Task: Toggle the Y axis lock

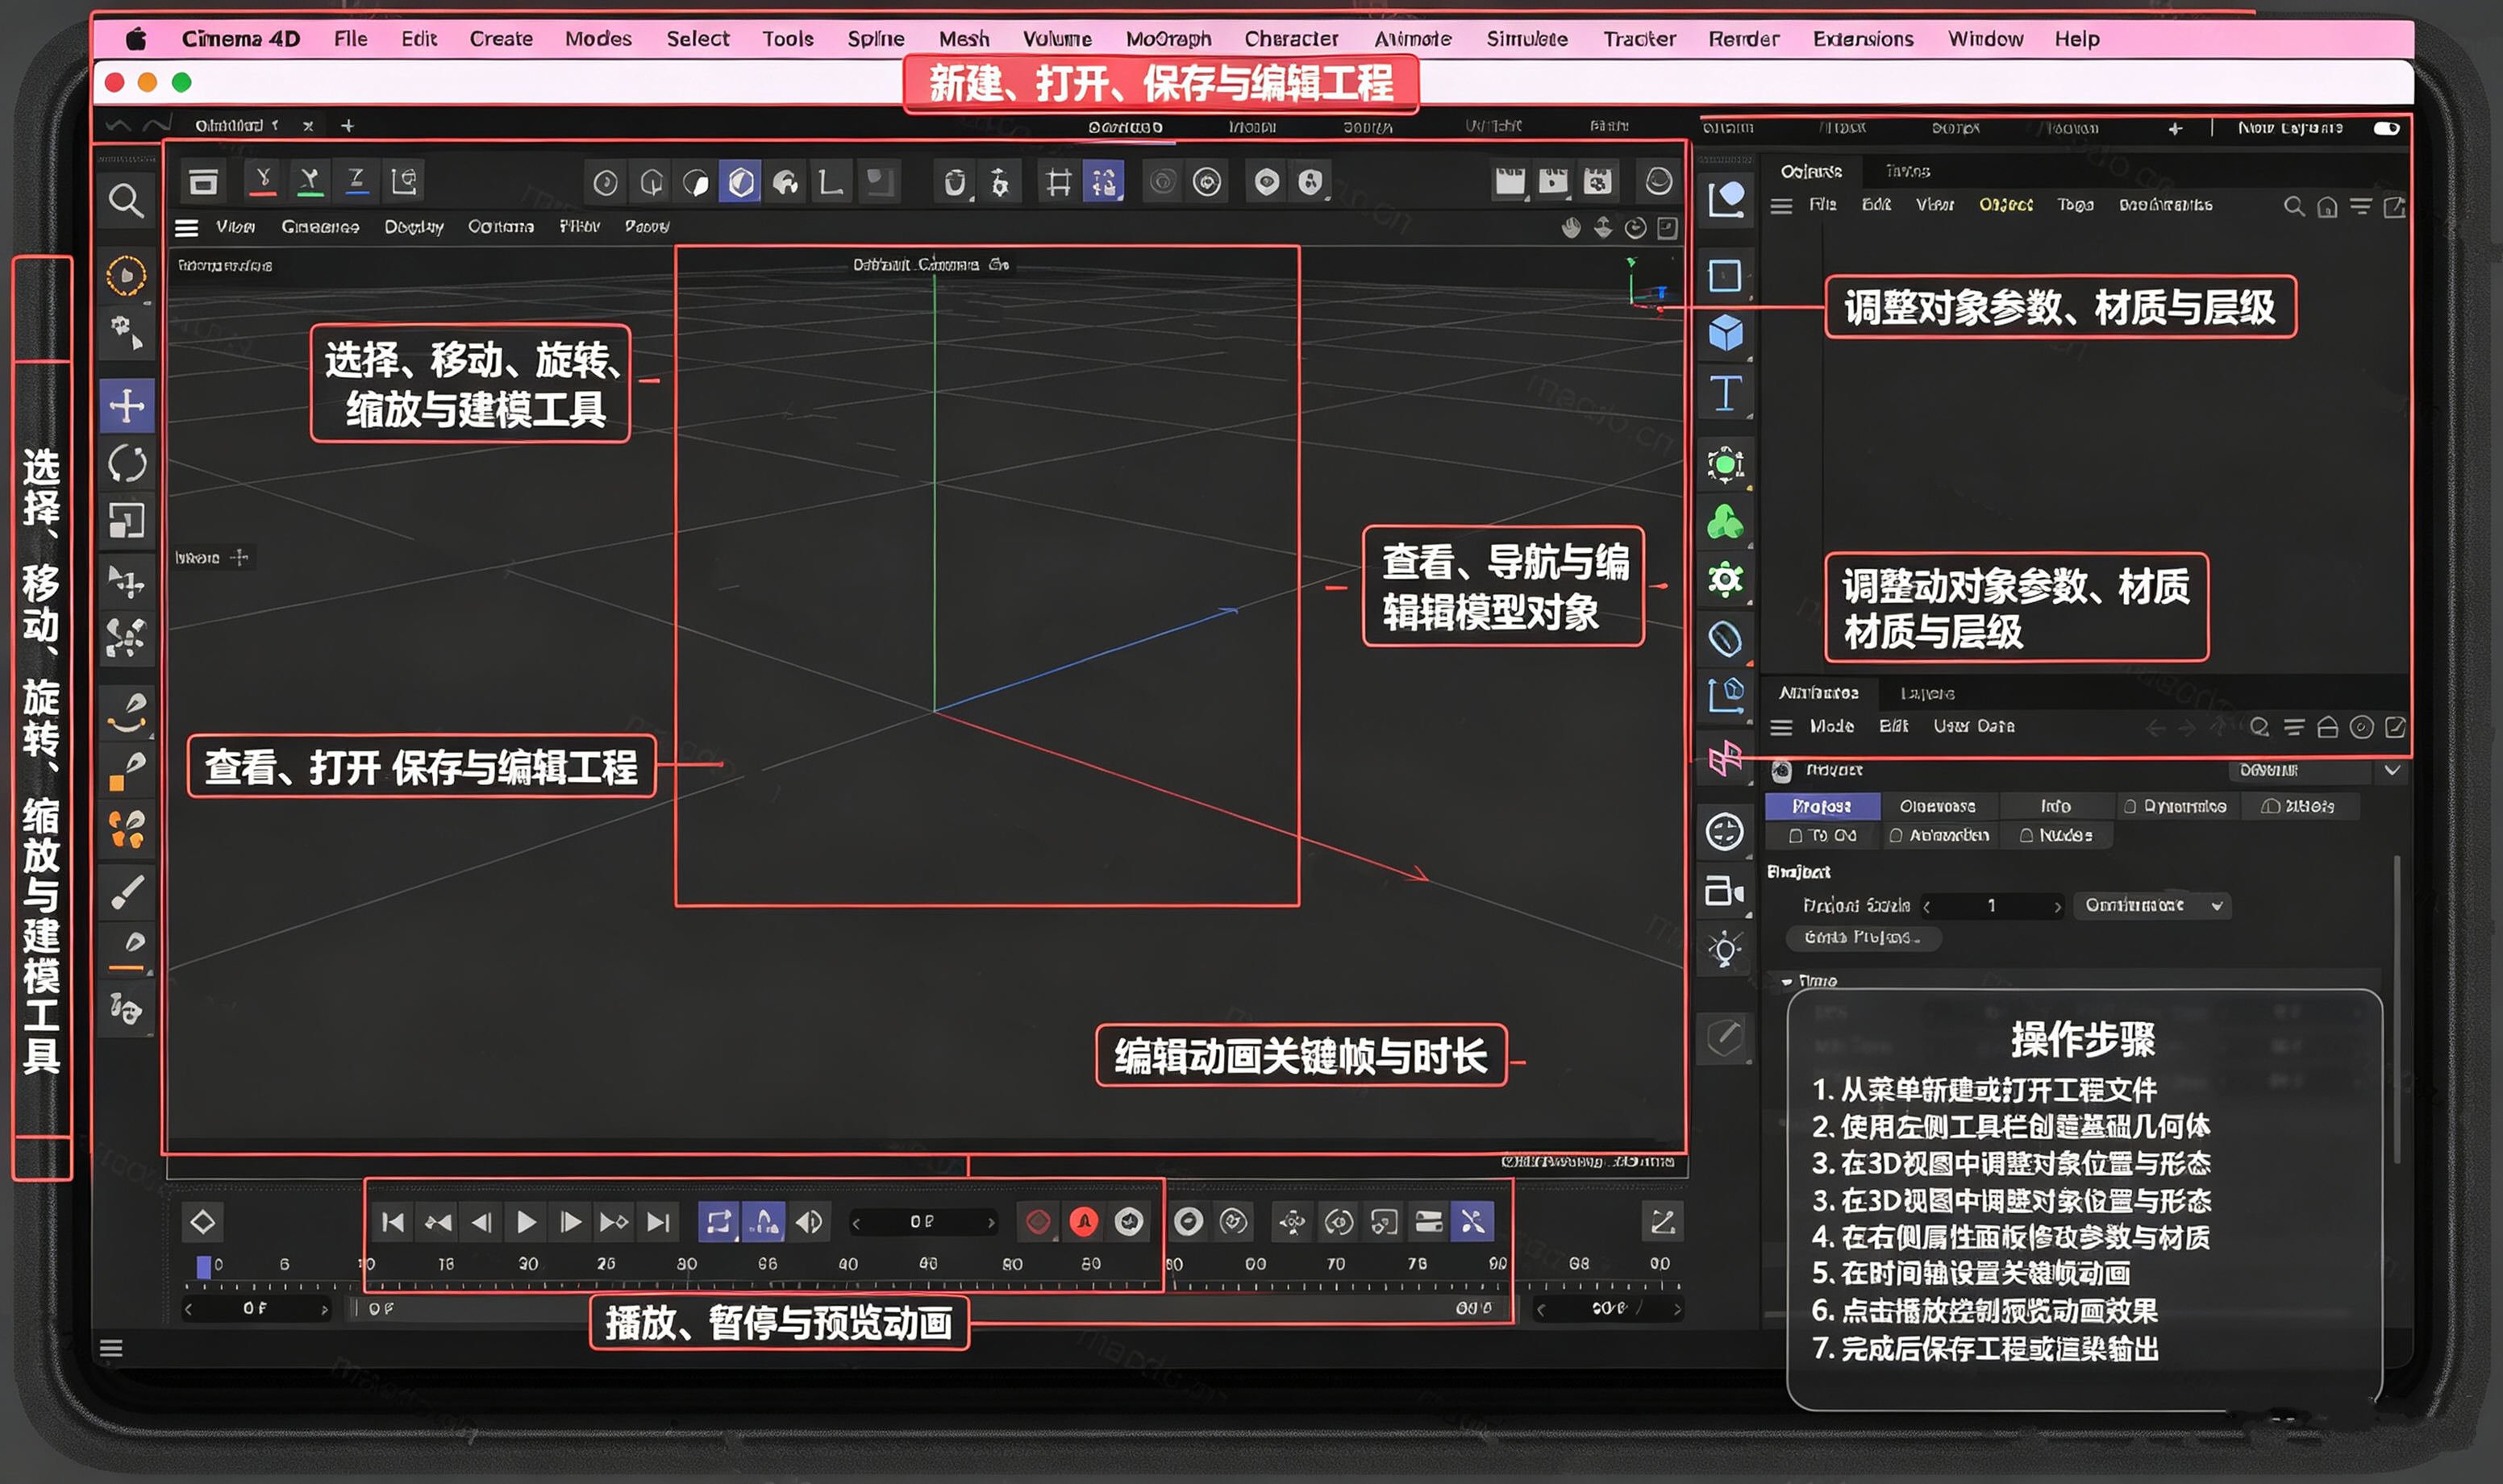Action: 309,181
